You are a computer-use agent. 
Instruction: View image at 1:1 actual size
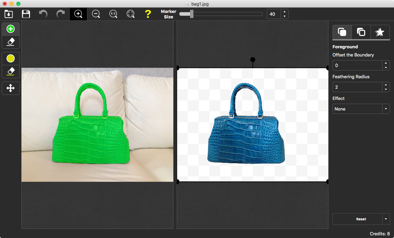(x=113, y=14)
